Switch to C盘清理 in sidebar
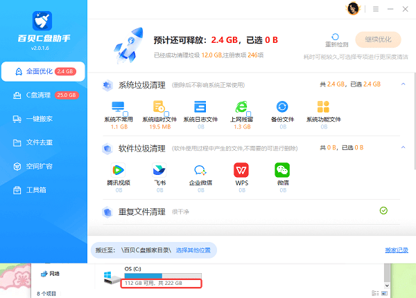The image size is (416, 298). pos(43,95)
